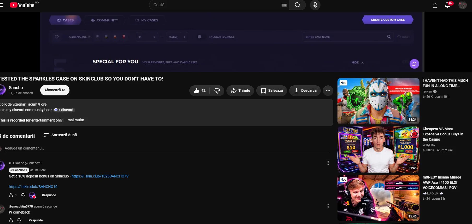Viewport: 472px width, 224px height.
Task: Like the W comeback comment
Action: click(x=11, y=220)
